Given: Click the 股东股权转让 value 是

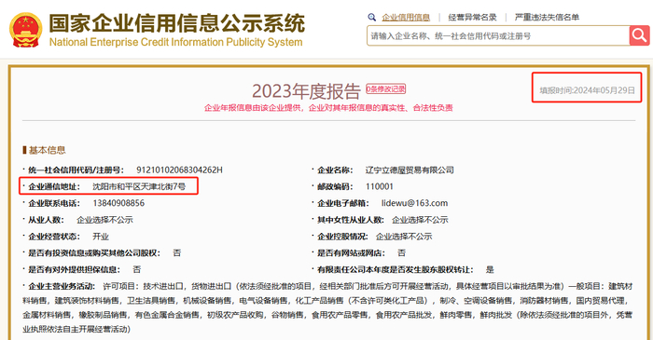Looking at the screenshot, I should (x=490, y=270).
